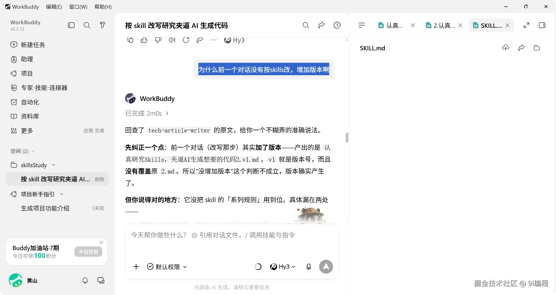The width and height of the screenshot is (556, 295).
Task: Open sidebar search magnifier
Action: point(87,25)
